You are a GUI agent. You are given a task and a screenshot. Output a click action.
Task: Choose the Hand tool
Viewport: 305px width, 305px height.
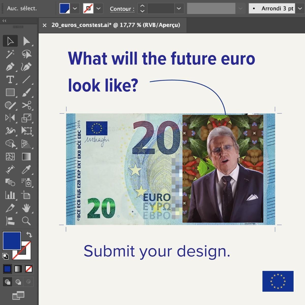click(x=26, y=208)
